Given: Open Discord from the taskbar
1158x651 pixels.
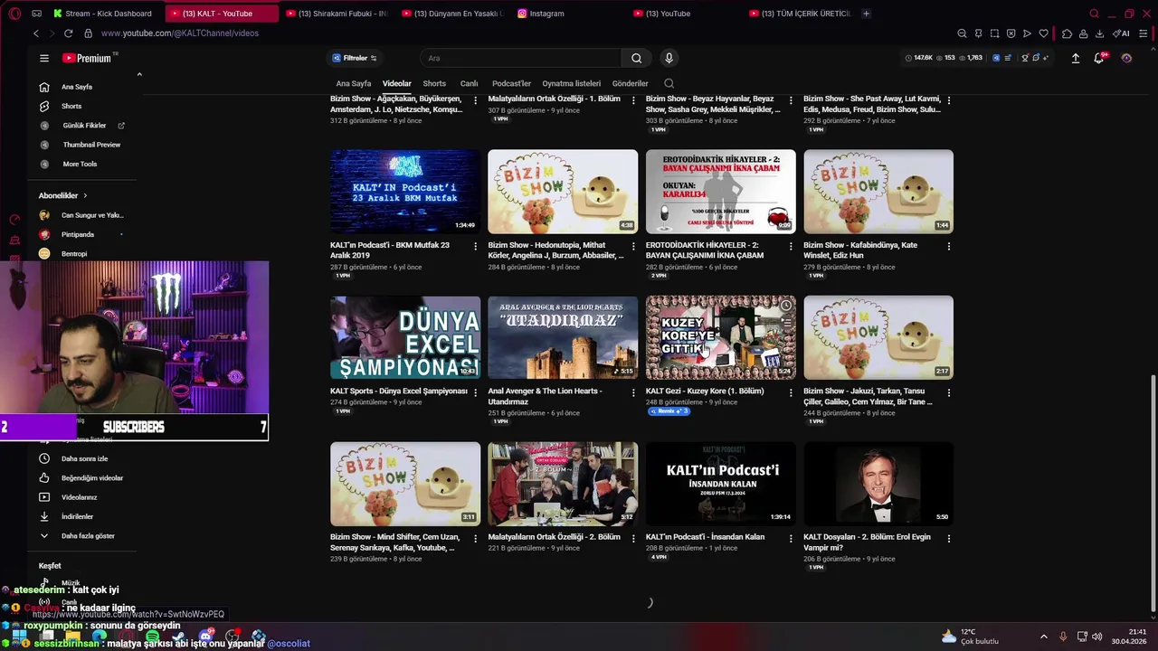Looking at the screenshot, I should pyautogui.click(x=205, y=637).
